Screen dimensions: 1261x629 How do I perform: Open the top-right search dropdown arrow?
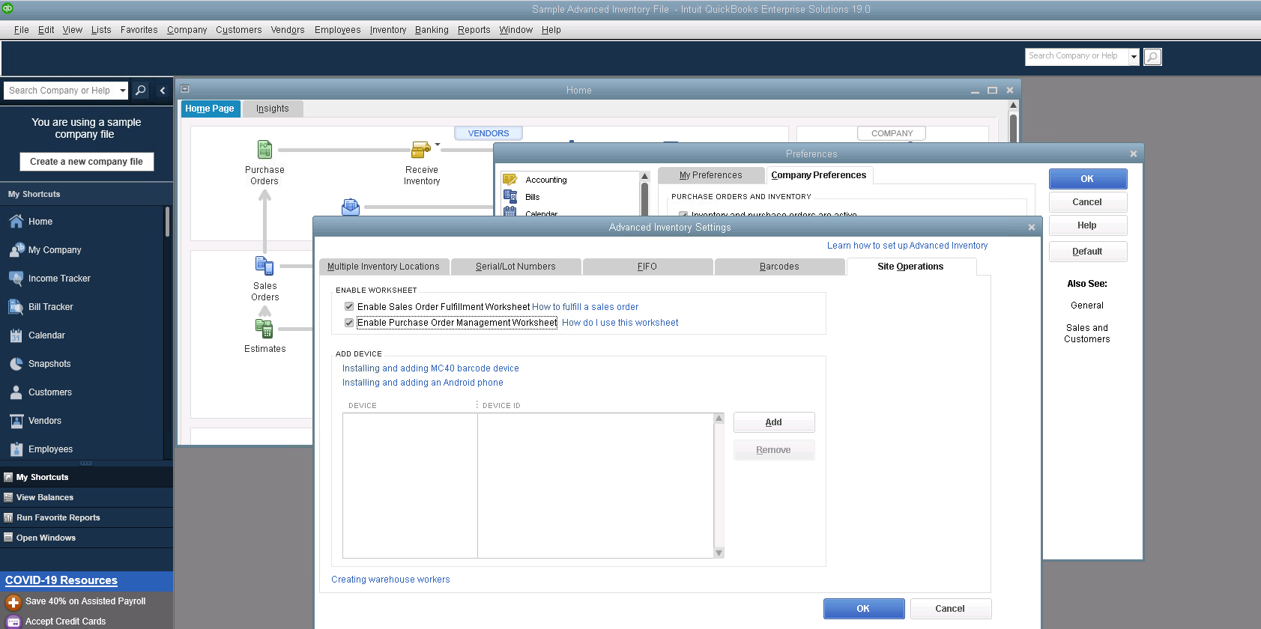click(1134, 57)
